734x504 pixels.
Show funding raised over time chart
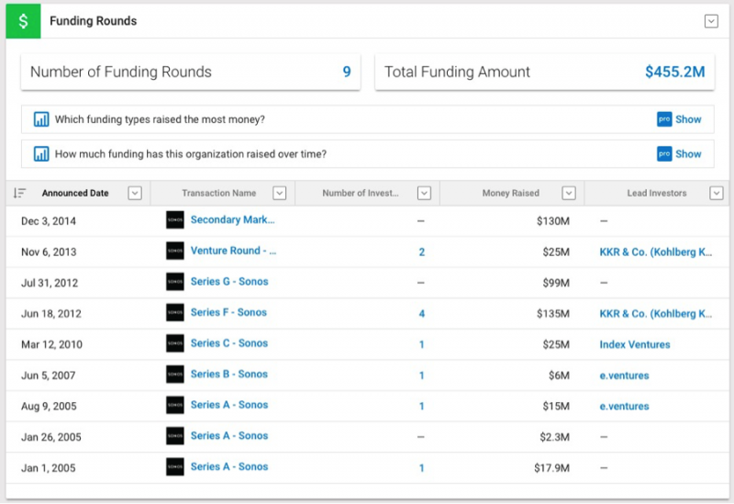pos(688,154)
